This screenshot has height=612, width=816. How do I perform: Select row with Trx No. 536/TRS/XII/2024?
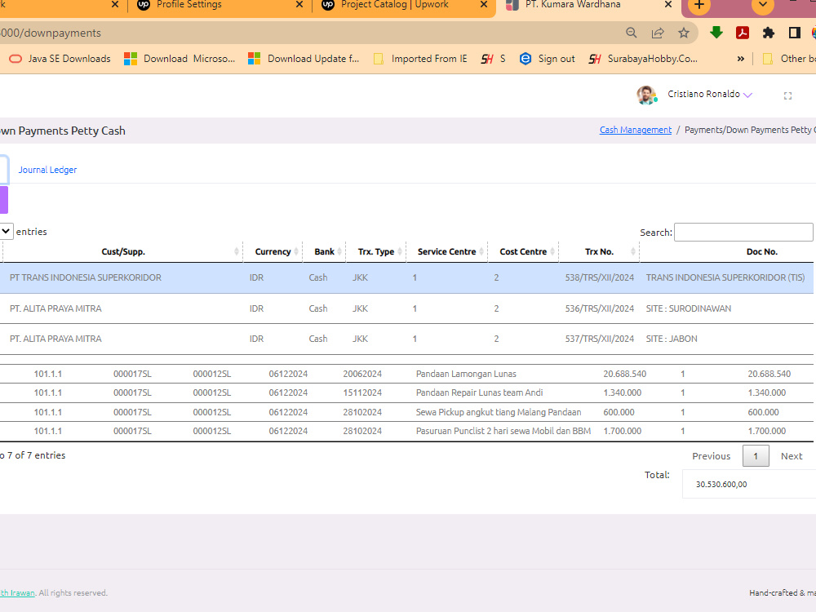[x=406, y=308]
